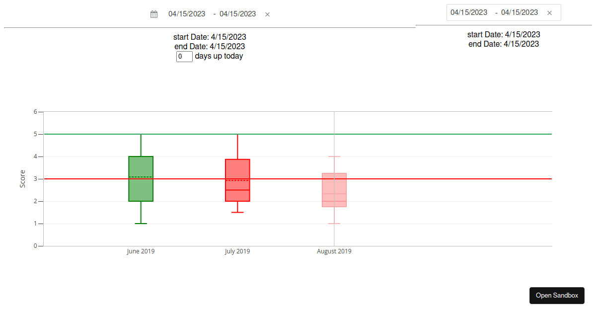596x313 pixels.
Task: Toggle the July 2019 series visibility
Action: point(237,251)
